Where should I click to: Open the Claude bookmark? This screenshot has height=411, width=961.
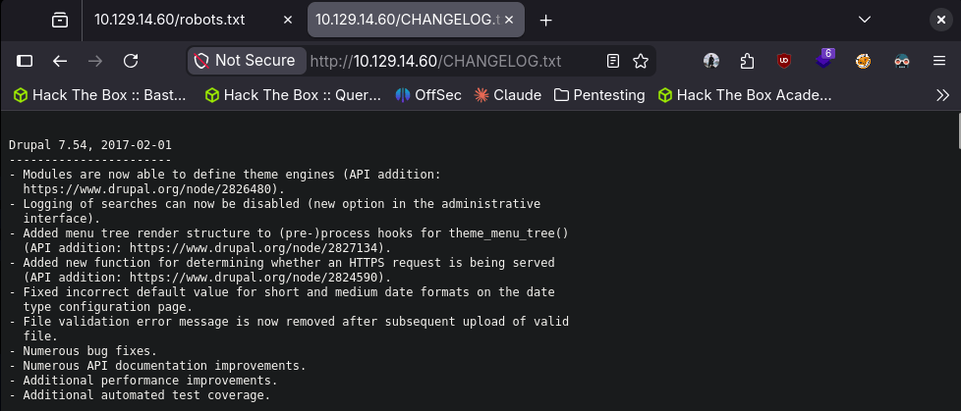coord(508,95)
